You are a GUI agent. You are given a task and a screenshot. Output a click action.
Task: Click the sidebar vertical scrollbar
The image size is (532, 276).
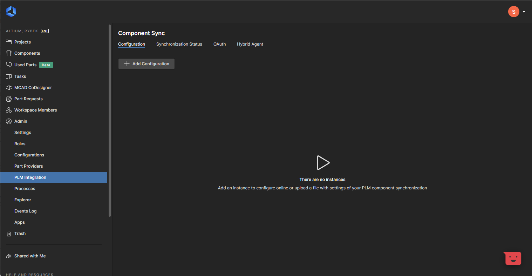110,121
